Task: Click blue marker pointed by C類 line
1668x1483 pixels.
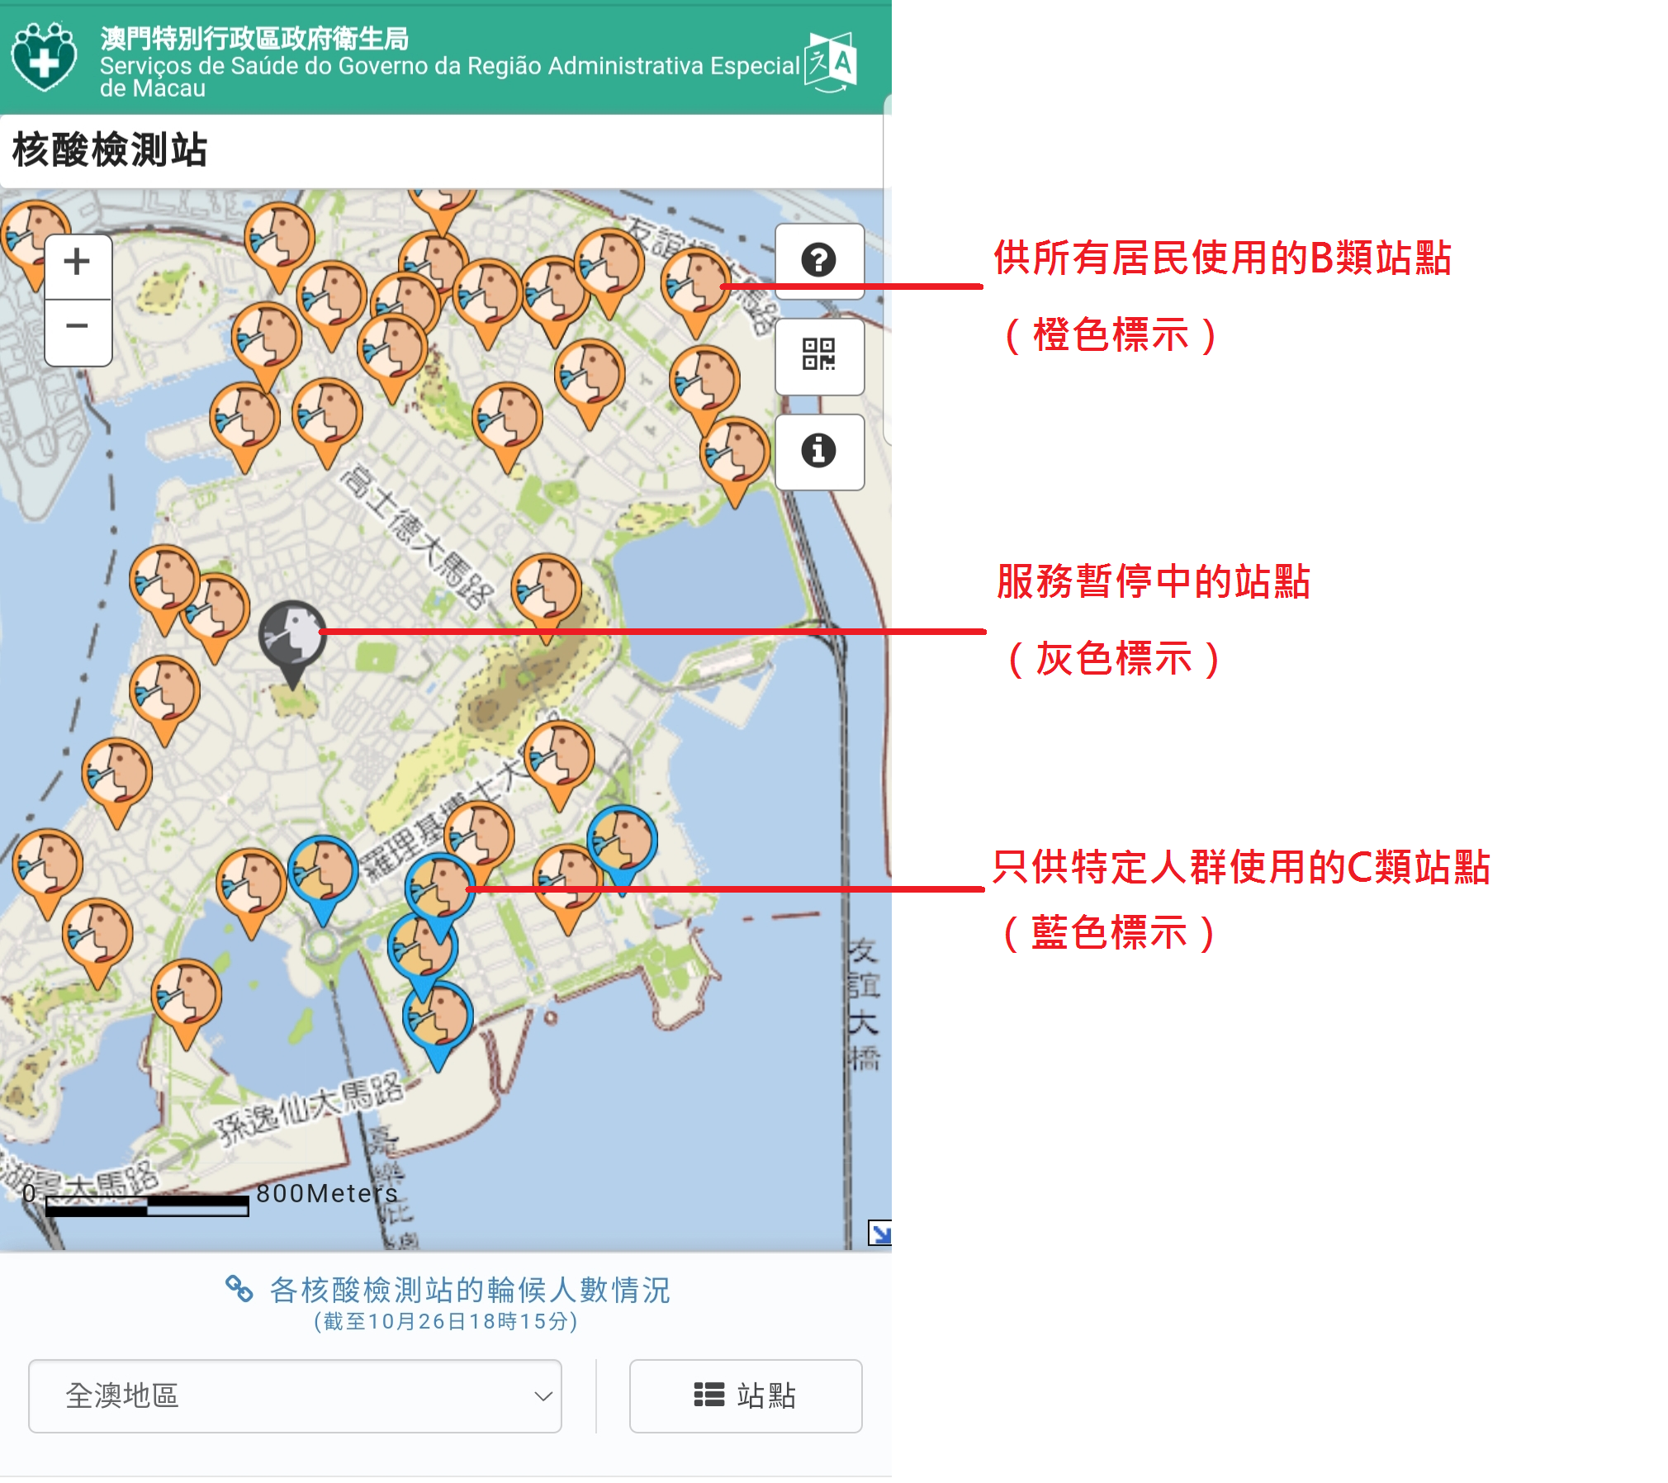Action: point(439,888)
